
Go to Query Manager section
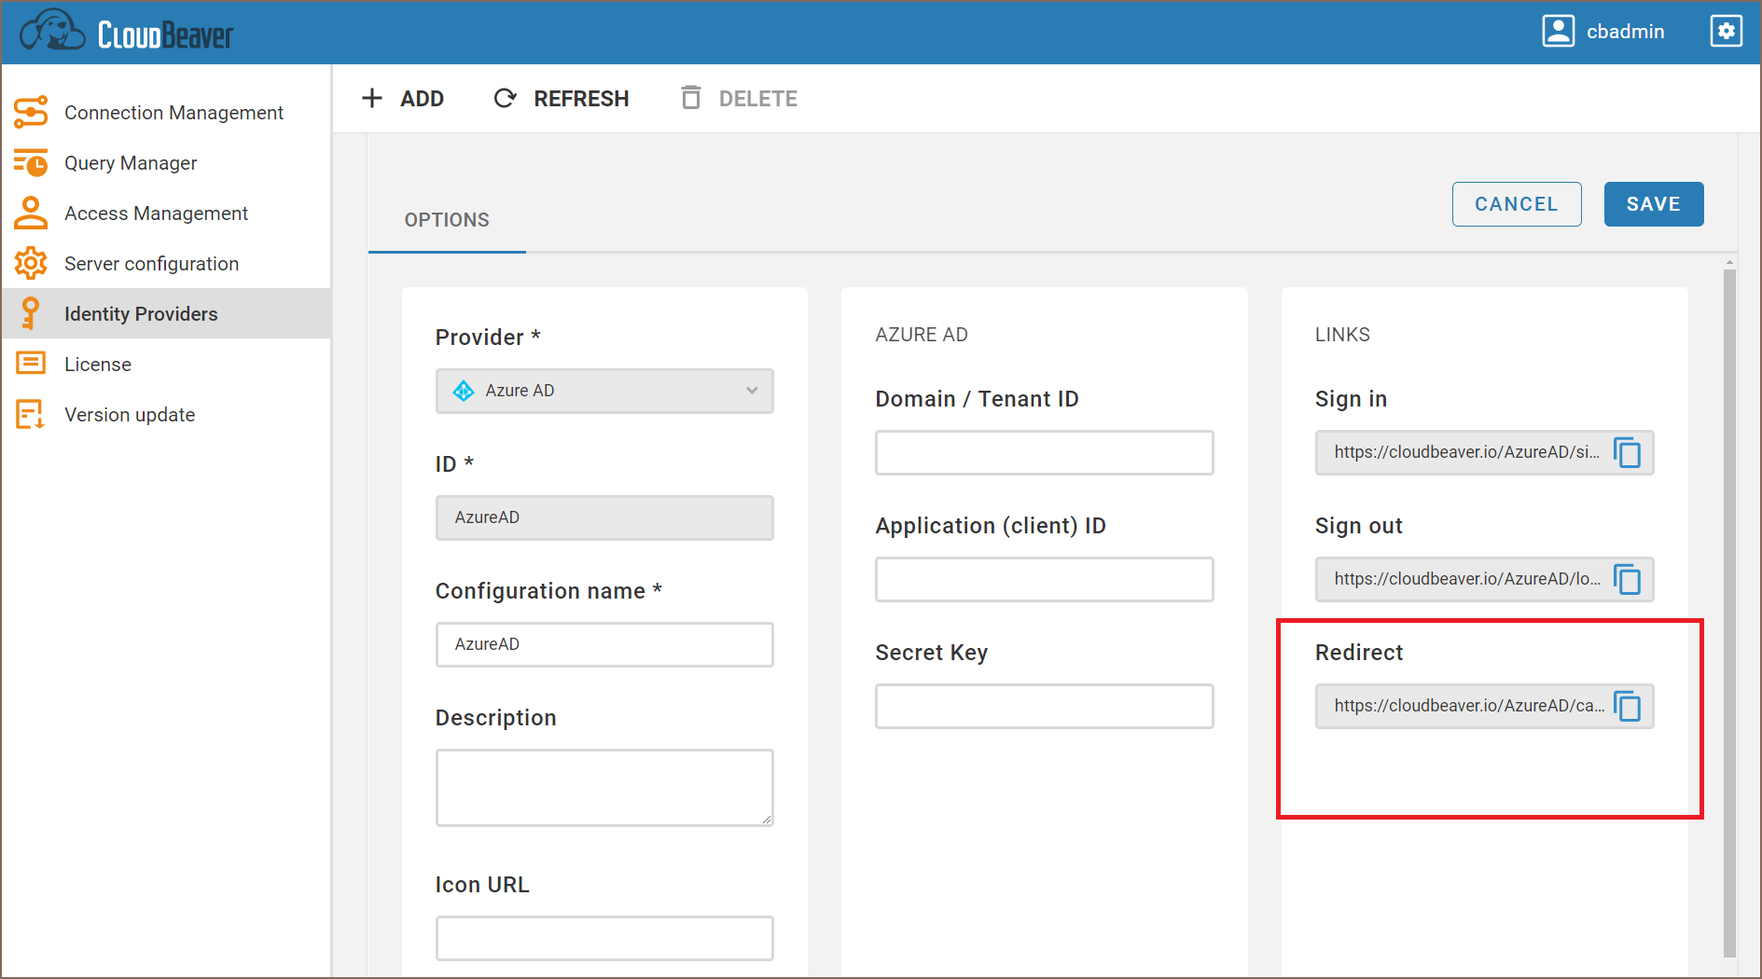(131, 163)
